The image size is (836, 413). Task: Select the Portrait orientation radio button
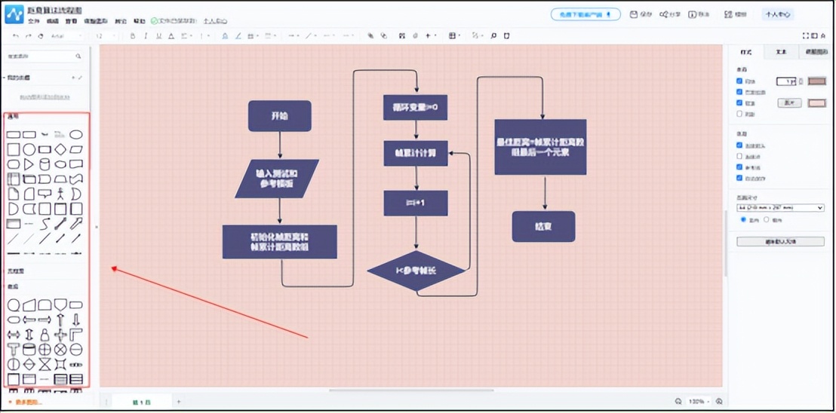(x=744, y=219)
